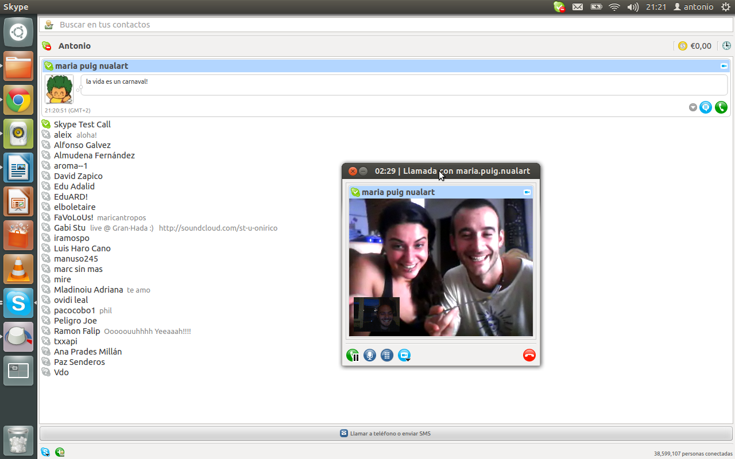Click the add contact icon in the bottom bar
Viewport: 735px width, 459px height.
(x=60, y=453)
